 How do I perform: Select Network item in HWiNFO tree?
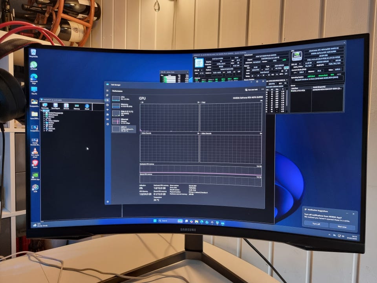pyautogui.click(x=52, y=129)
